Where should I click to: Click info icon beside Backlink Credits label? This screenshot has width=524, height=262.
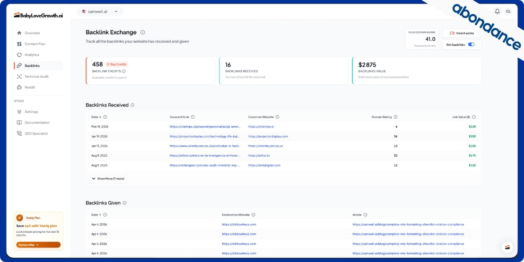[x=124, y=71]
